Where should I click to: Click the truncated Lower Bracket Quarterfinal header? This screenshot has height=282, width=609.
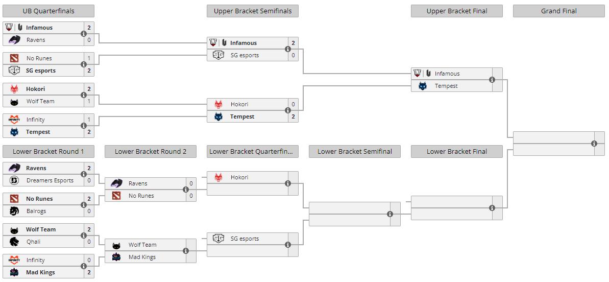[252, 151]
